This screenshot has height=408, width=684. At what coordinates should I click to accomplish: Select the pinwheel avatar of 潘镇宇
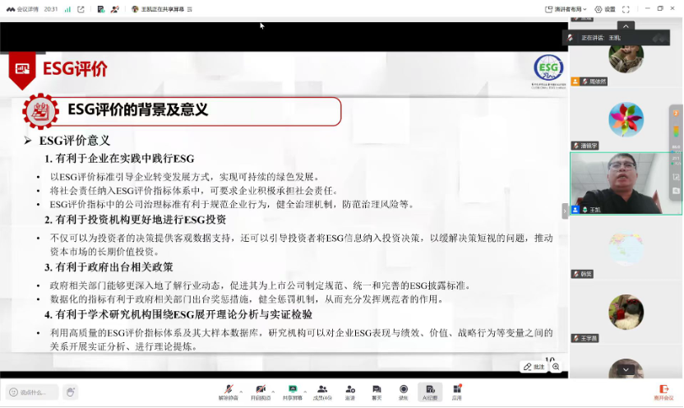(626, 119)
